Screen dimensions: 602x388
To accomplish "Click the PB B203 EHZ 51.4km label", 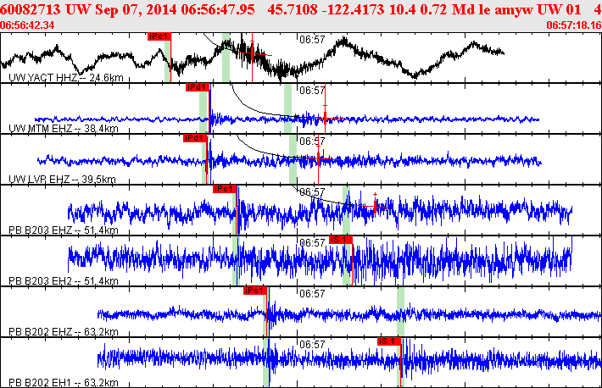I will [63, 230].
